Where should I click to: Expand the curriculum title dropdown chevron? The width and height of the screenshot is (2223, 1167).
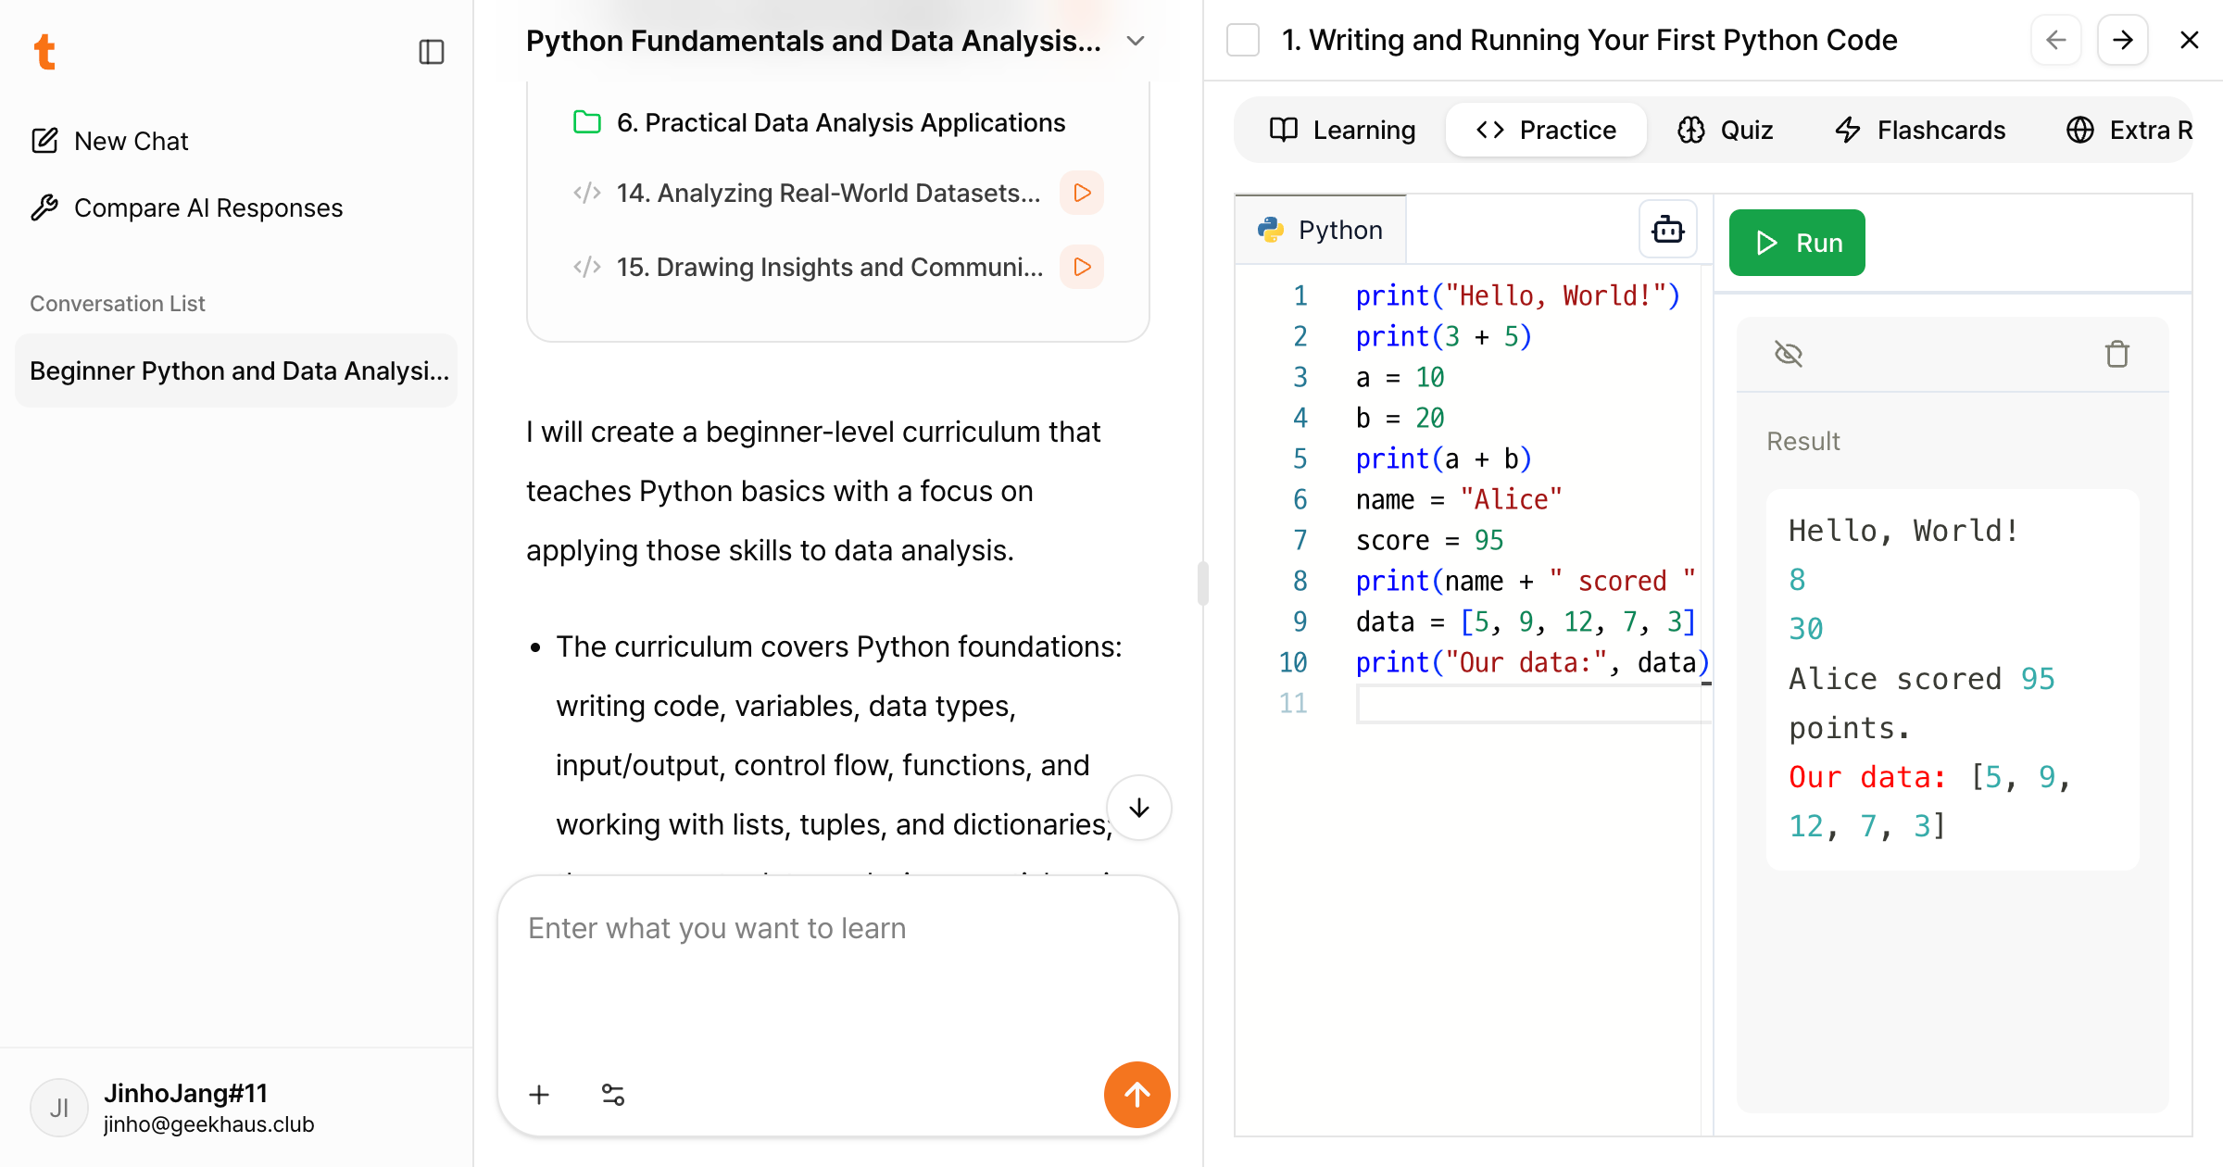coord(1136,41)
